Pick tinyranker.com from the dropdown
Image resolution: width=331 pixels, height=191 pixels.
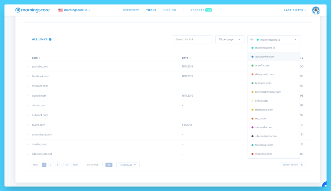point(274,145)
